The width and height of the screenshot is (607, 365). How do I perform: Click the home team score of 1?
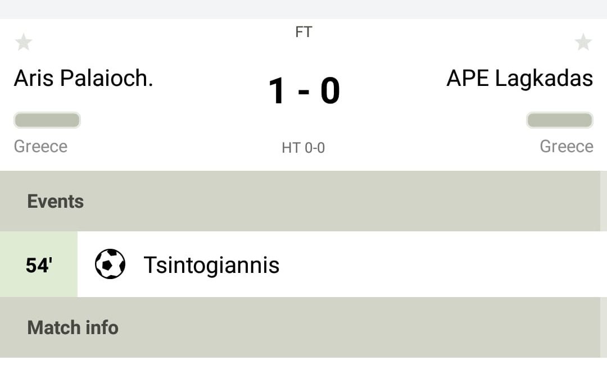[277, 91]
